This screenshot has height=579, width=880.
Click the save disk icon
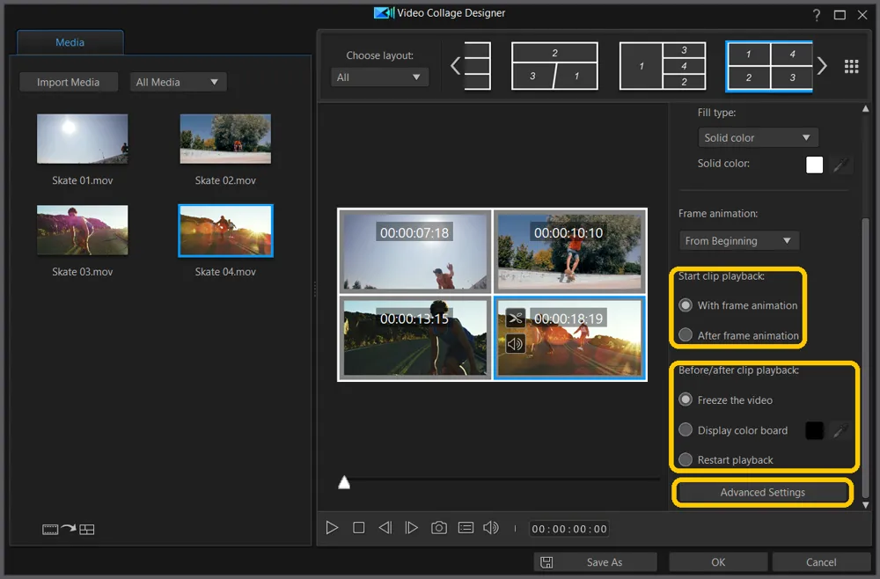[546, 562]
